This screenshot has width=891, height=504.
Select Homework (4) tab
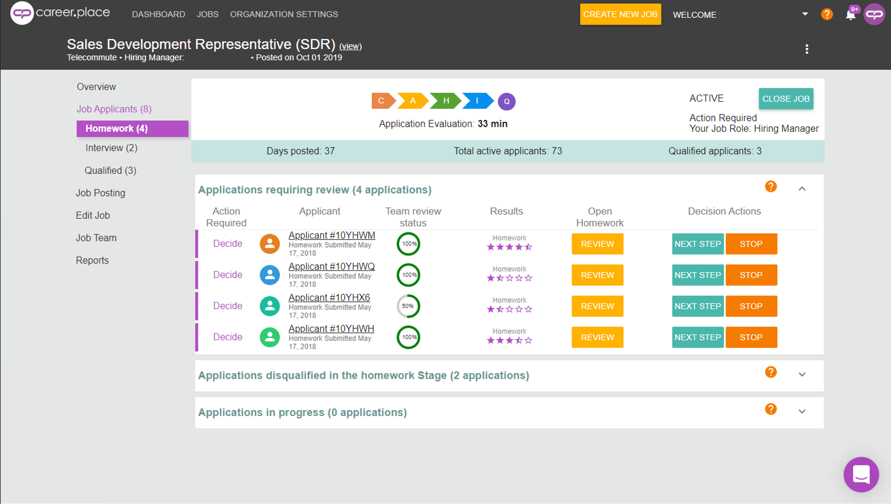133,129
